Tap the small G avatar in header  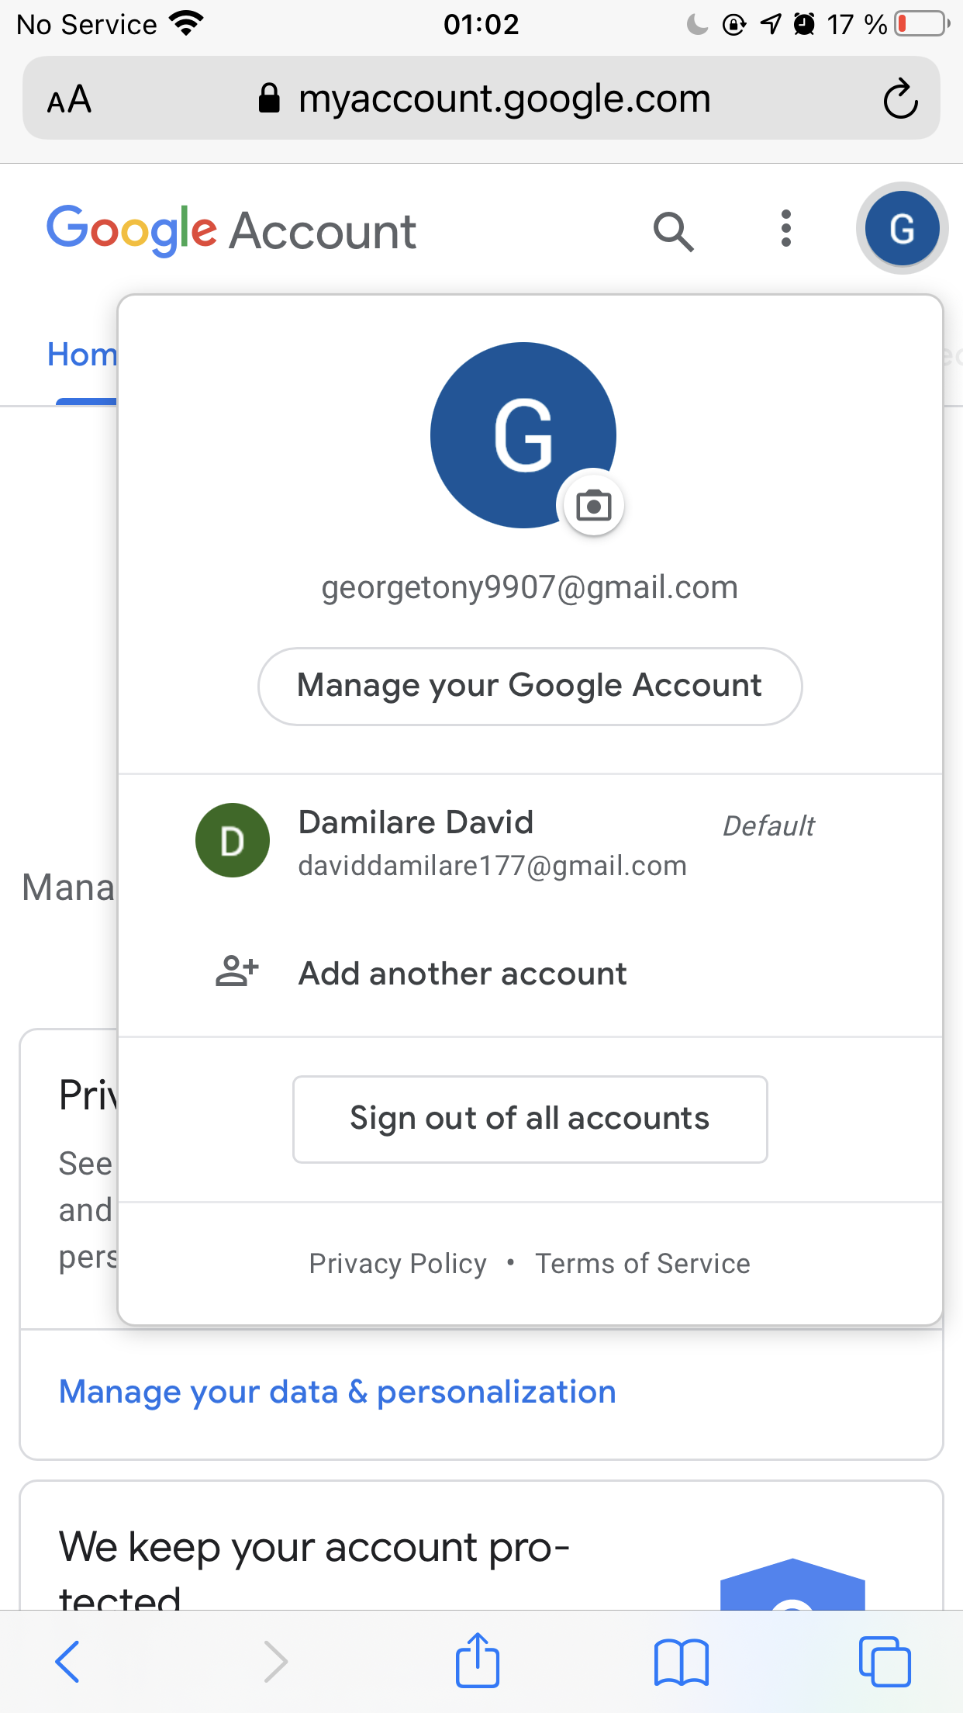tap(902, 229)
